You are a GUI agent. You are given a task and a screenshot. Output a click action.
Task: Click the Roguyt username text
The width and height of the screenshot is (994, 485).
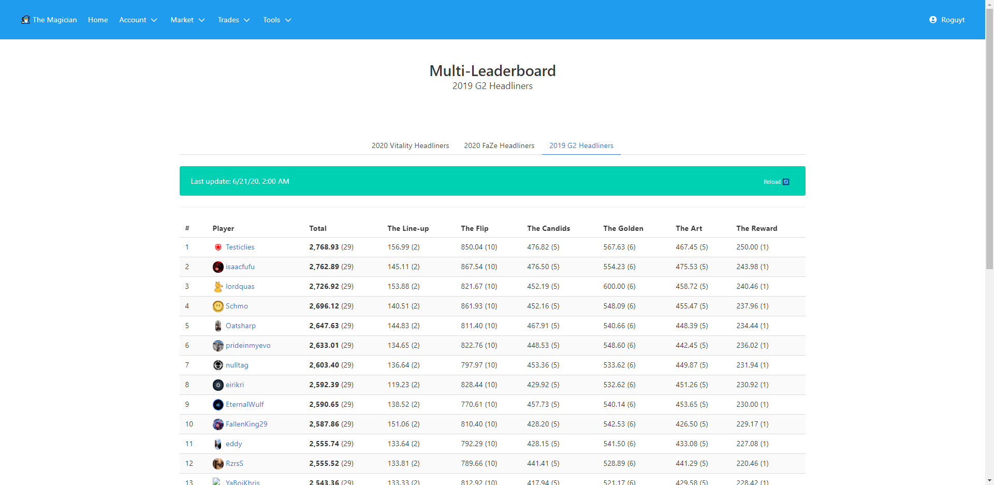953,20
